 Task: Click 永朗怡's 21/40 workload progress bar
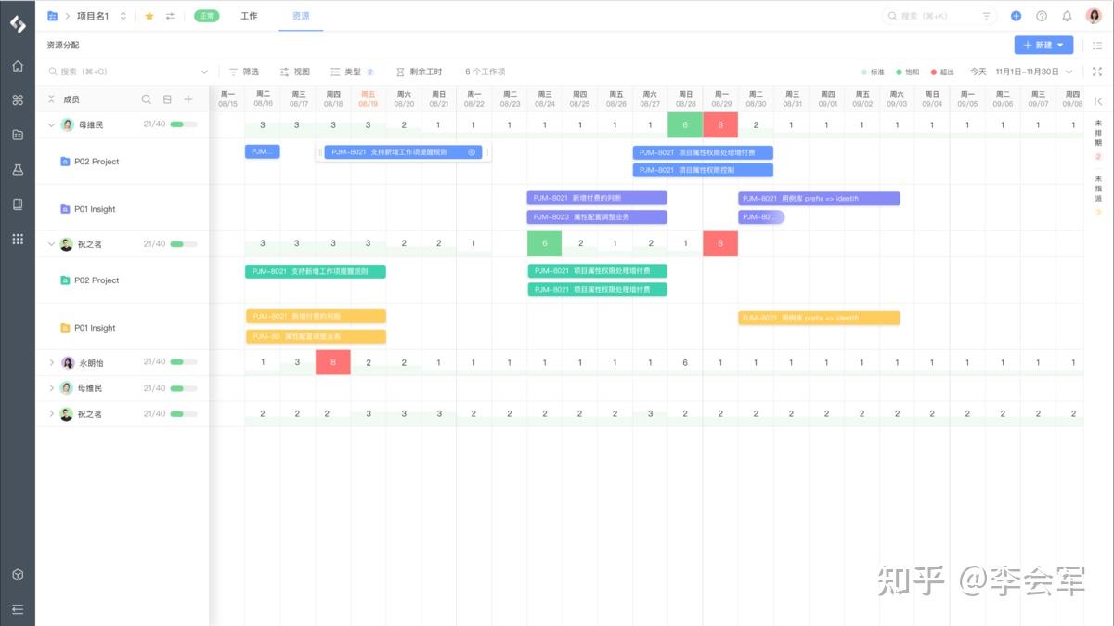pyautogui.click(x=183, y=362)
